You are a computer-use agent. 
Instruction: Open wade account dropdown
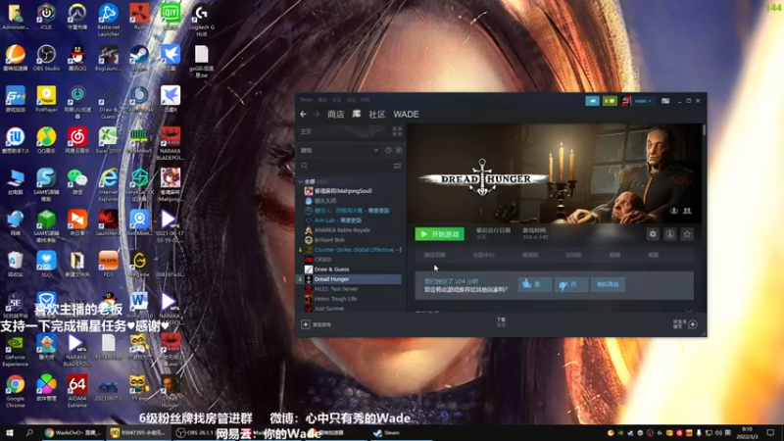[x=643, y=101]
